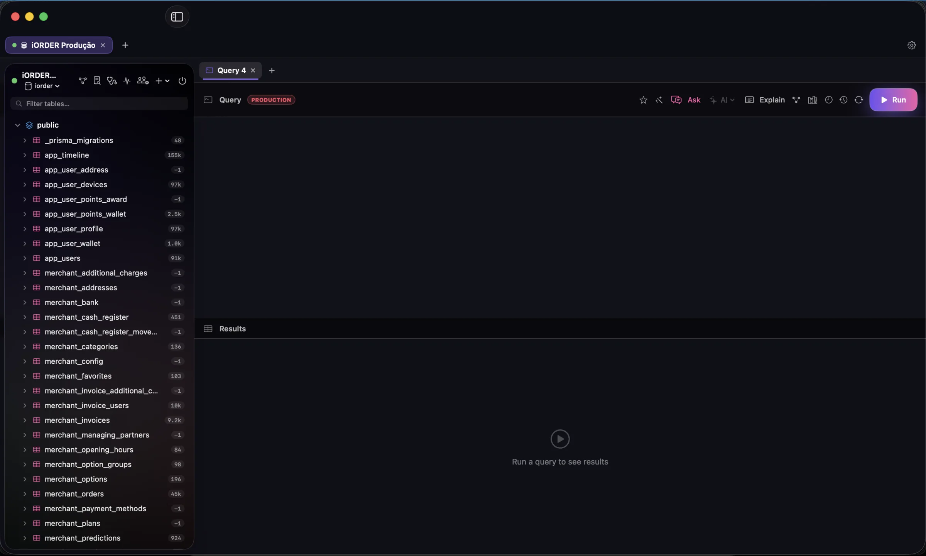The image size is (926, 556).
Task: Add a new connection tab
Action: coord(125,45)
